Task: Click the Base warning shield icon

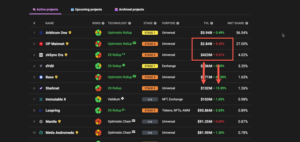Action: tap(56, 77)
